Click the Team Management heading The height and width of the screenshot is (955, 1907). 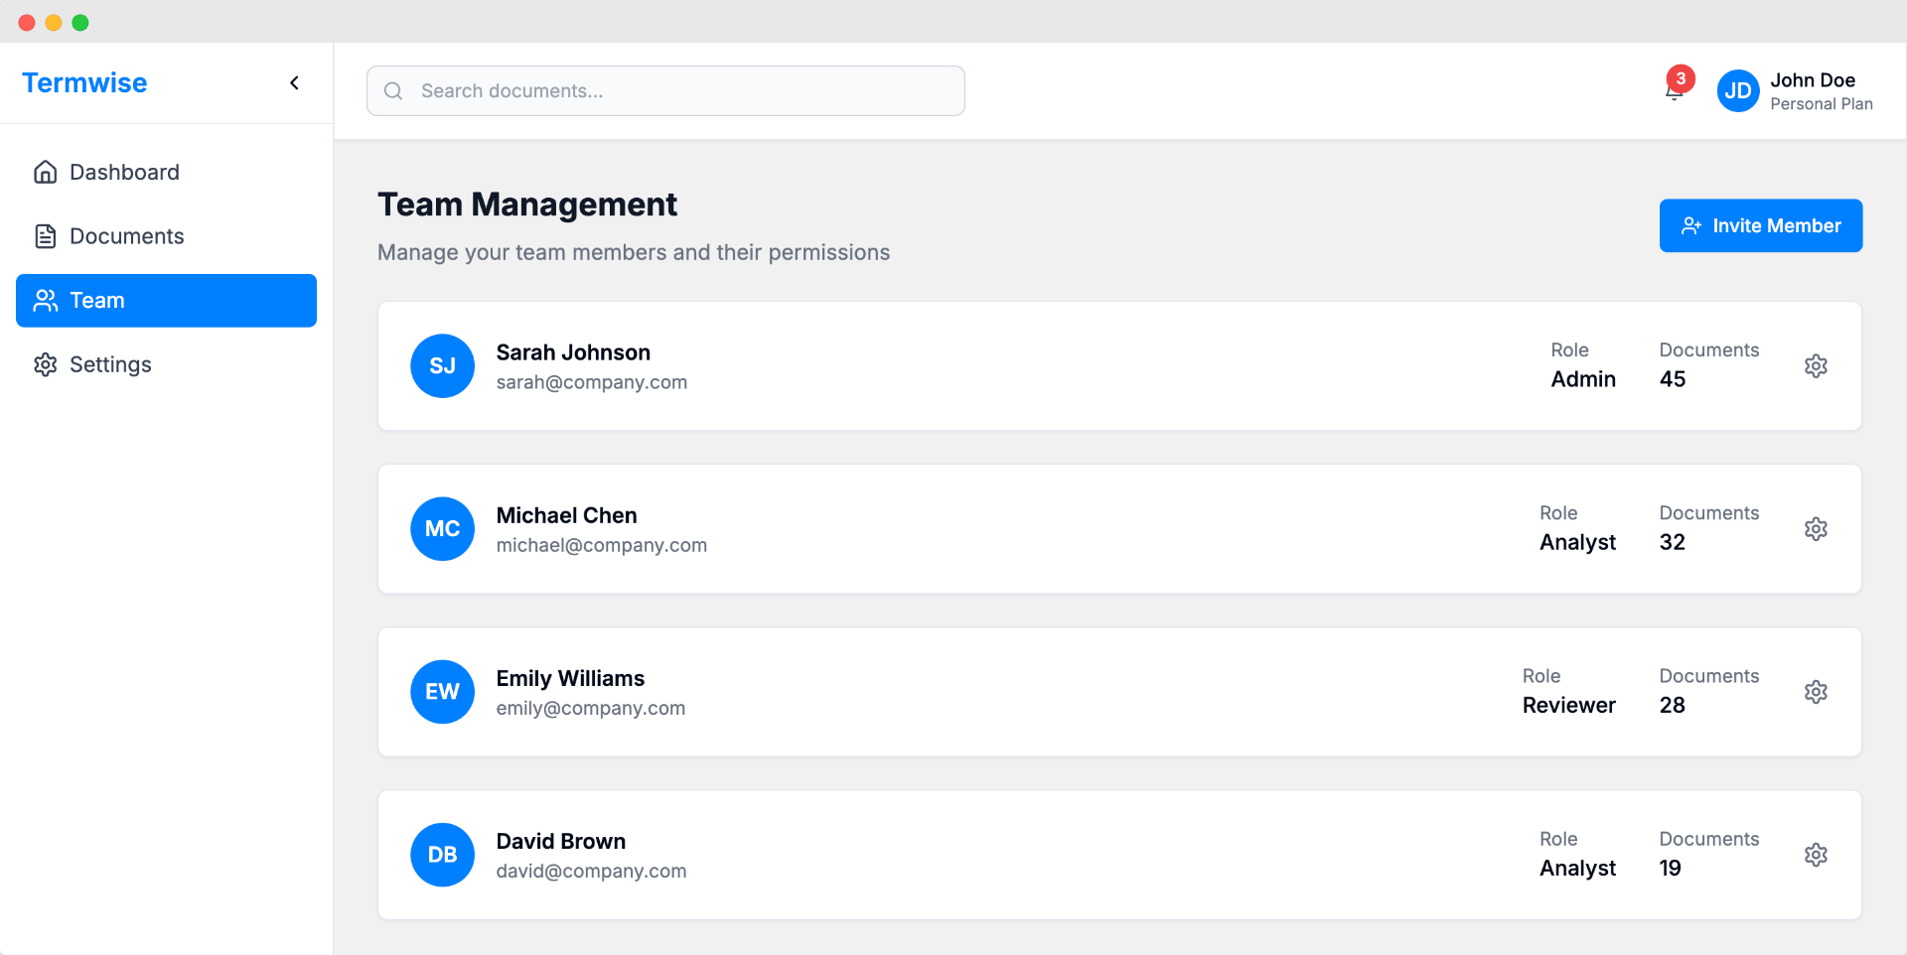point(526,205)
